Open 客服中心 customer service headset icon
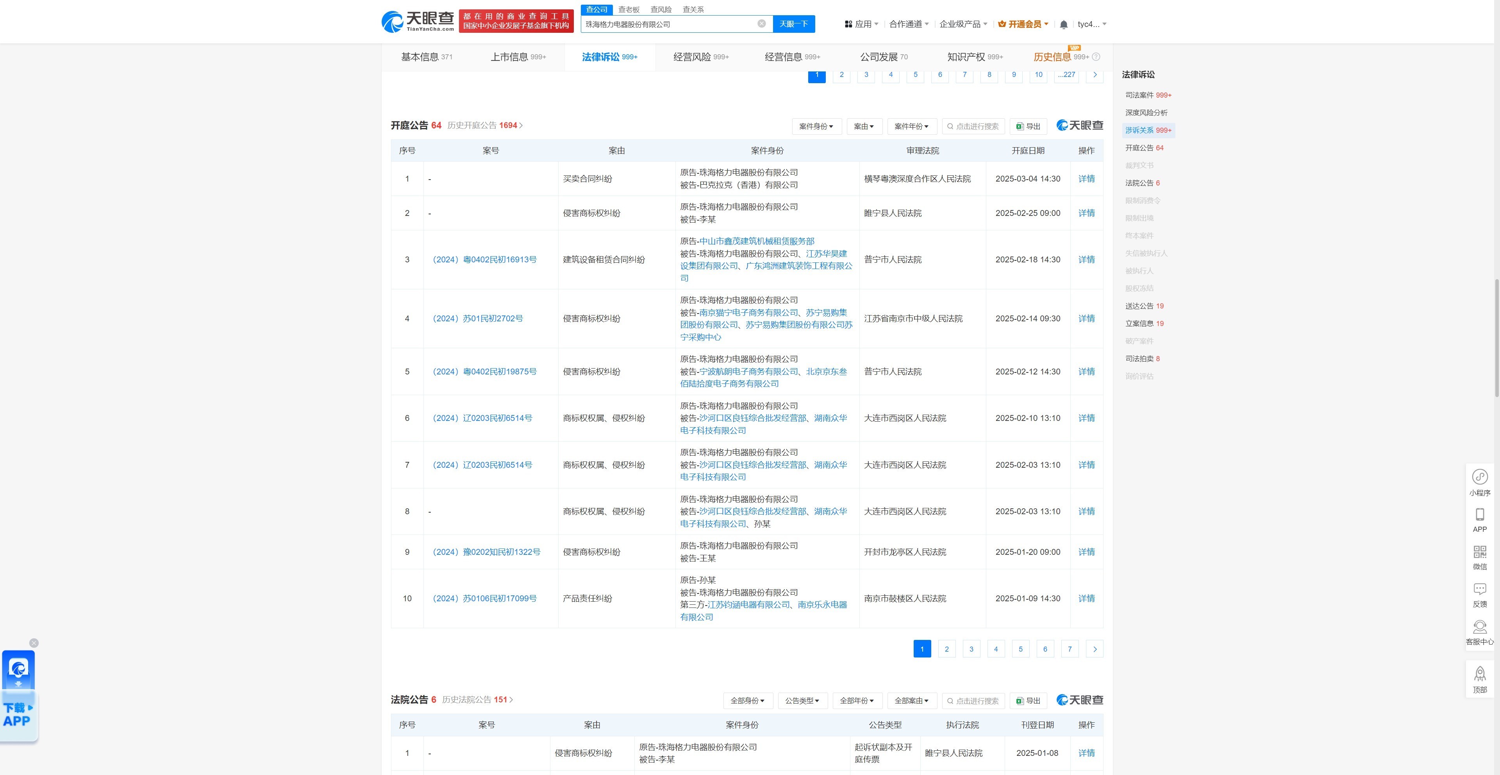The width and height of the screenshot is (1500, 775). (1480, 627)
